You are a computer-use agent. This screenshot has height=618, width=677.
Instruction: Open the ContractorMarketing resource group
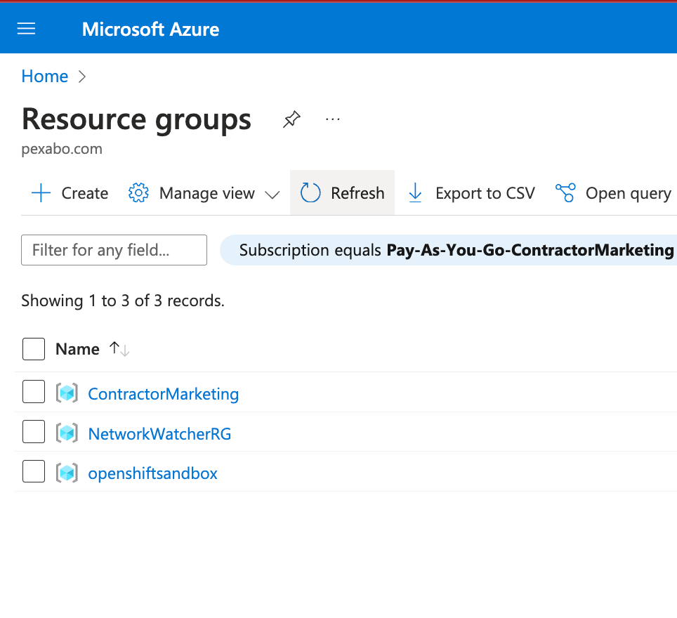pyautogui.click(x=163, y=394)
